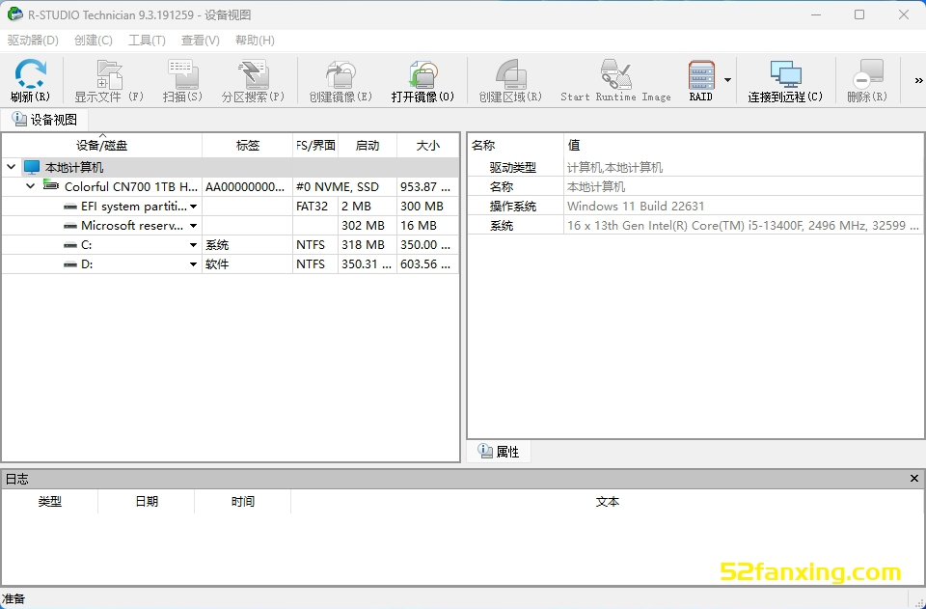
Task: Open the 查看(V) menu
Action: [x=201, y=41]
